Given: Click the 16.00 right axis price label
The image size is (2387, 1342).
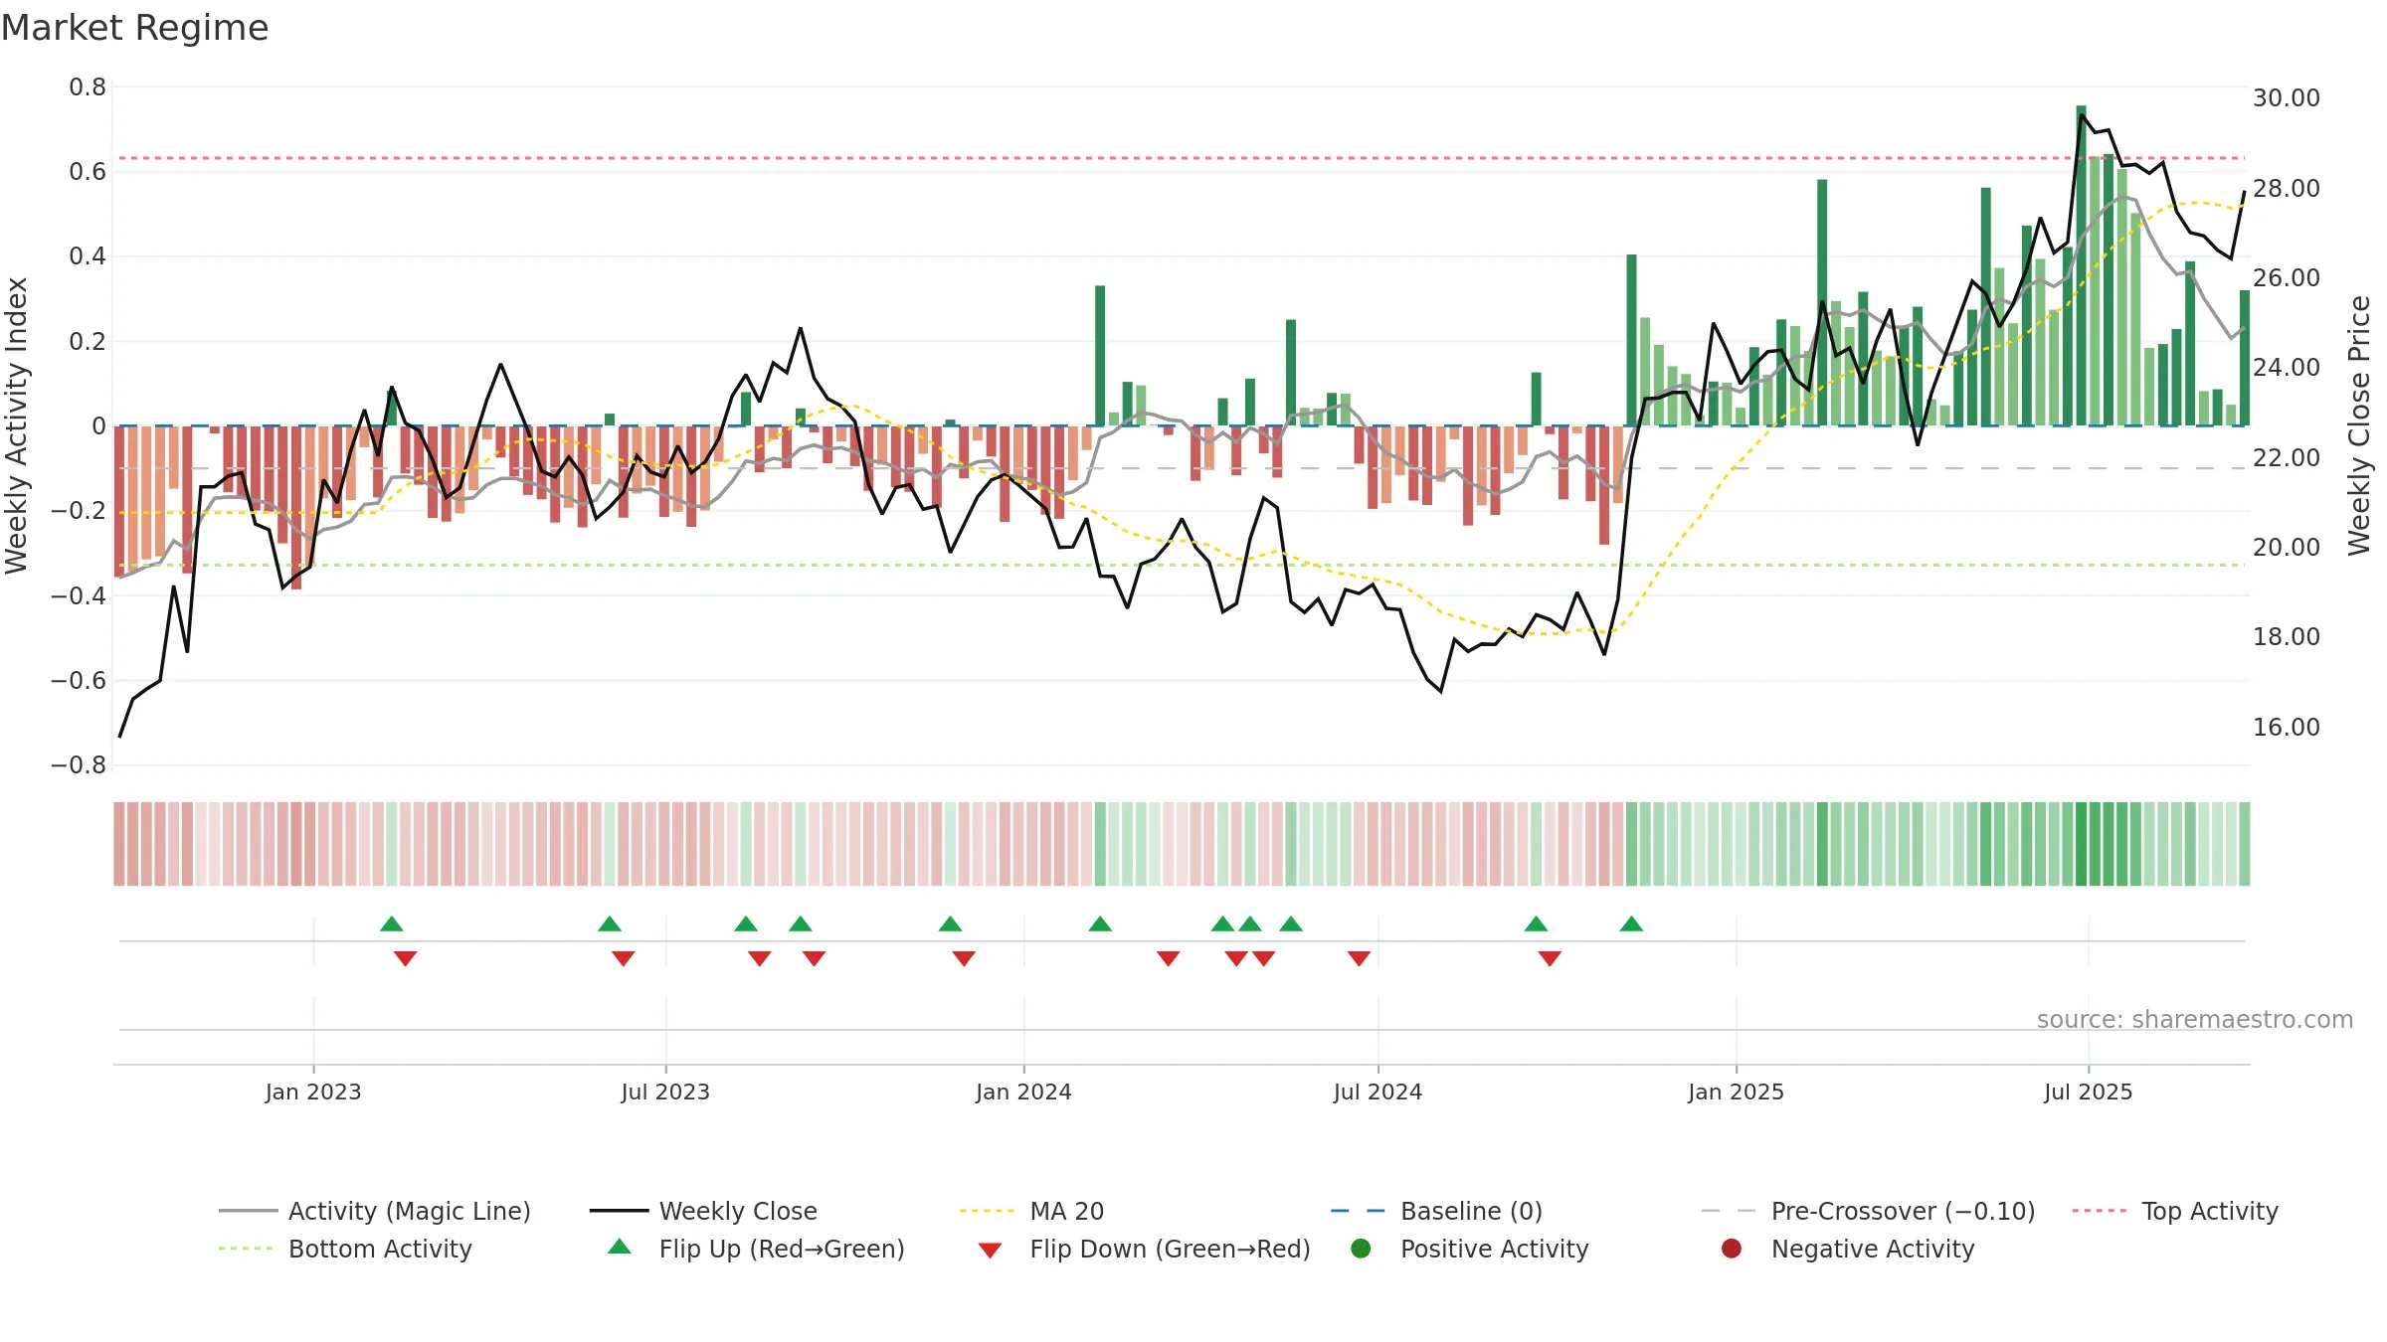Looking at the screenshot, I should coord(2286,728).
